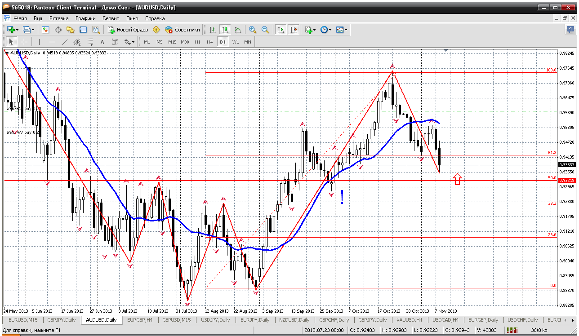Toggle Auto Scroll chart button
This screenshot has height=336, width=579.
(281, 30)
